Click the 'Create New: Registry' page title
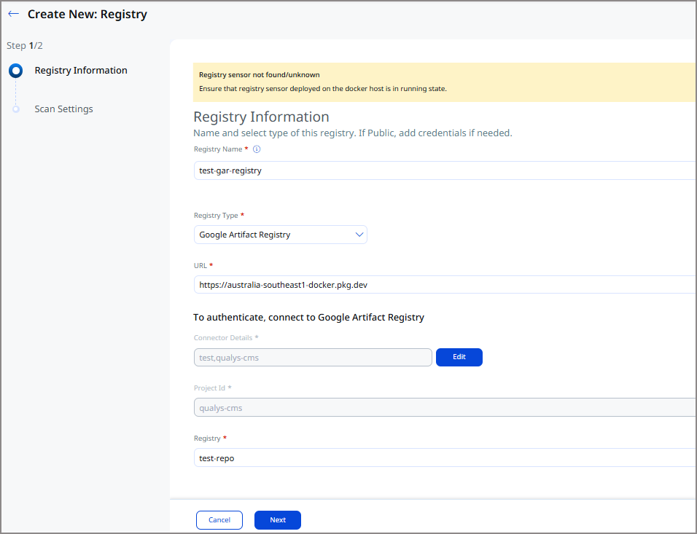The image size is (697, 534). (x=87, y=15)
